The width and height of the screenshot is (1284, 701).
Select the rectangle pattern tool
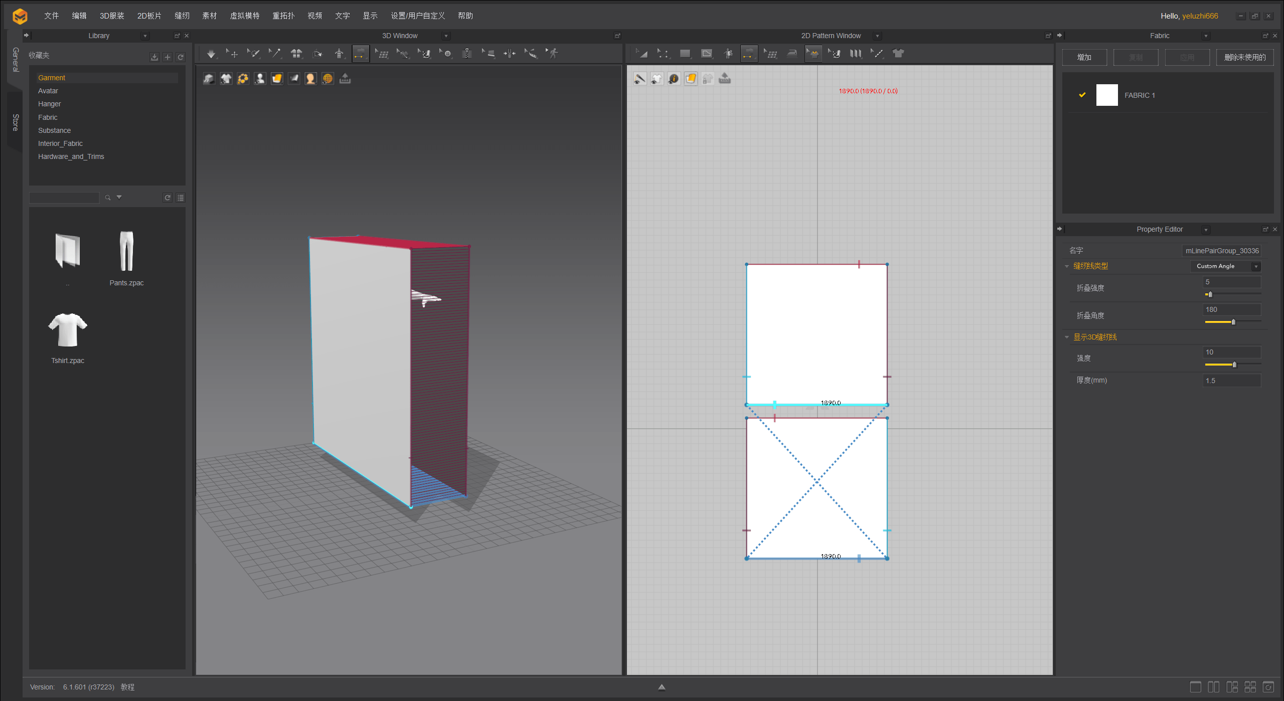click(x=685, y=54)
